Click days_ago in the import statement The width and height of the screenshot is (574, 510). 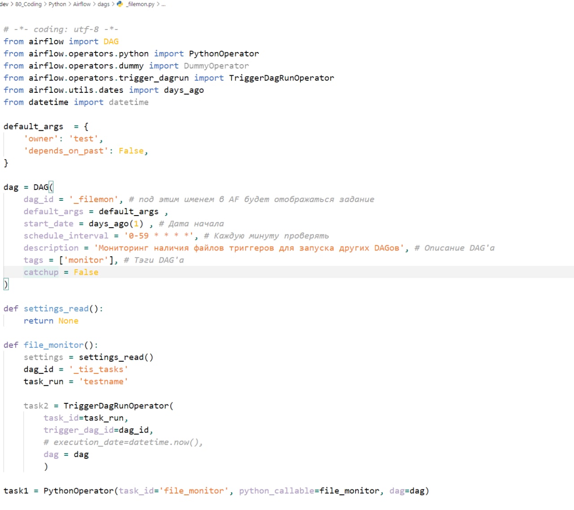[184, 90]
